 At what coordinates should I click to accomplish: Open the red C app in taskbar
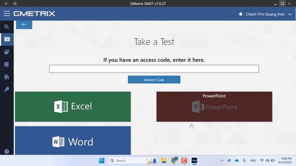184,160
